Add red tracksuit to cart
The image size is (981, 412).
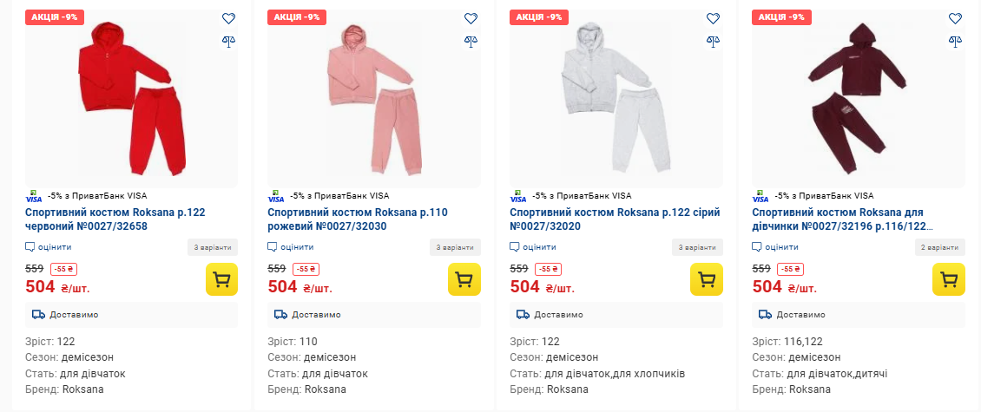tap(221, 279)
